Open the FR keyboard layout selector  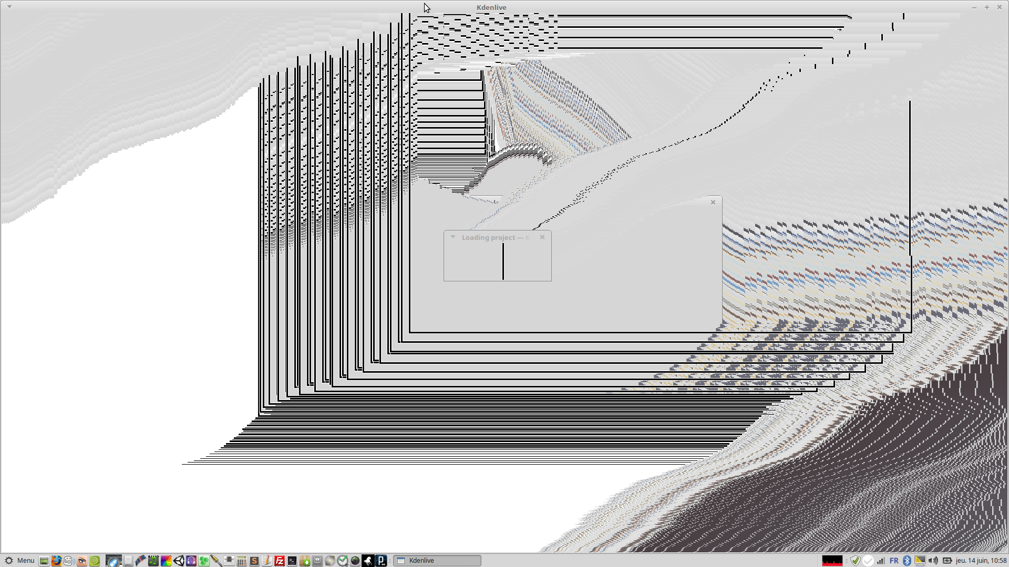[894, 561]
